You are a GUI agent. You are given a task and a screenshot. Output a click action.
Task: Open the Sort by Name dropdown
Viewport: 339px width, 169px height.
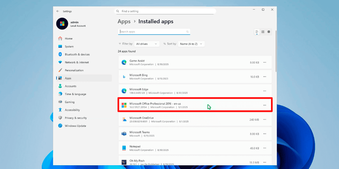[191, 44]
